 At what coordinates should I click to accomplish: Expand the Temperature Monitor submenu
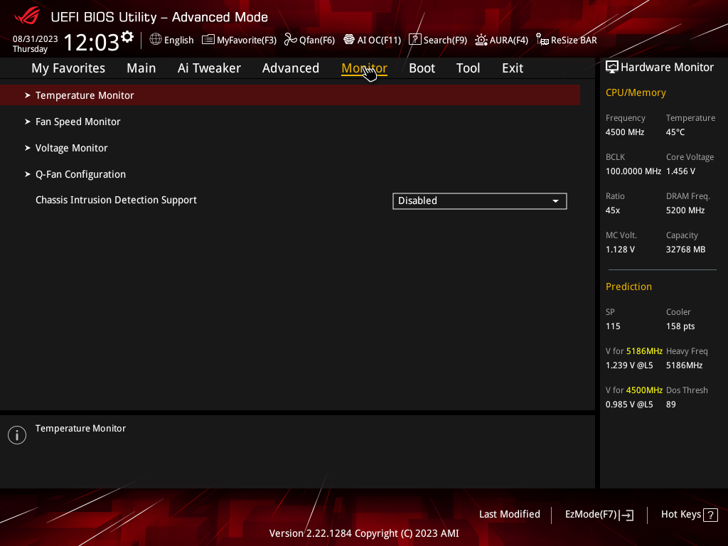290,95
